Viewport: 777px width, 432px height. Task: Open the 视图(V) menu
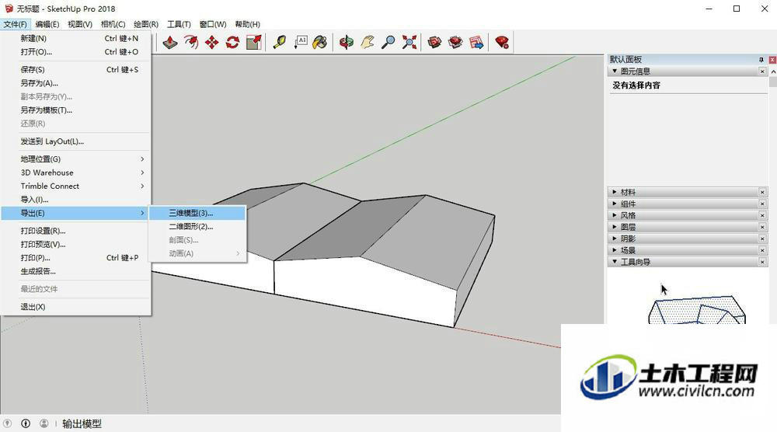(x=80, y=24)
